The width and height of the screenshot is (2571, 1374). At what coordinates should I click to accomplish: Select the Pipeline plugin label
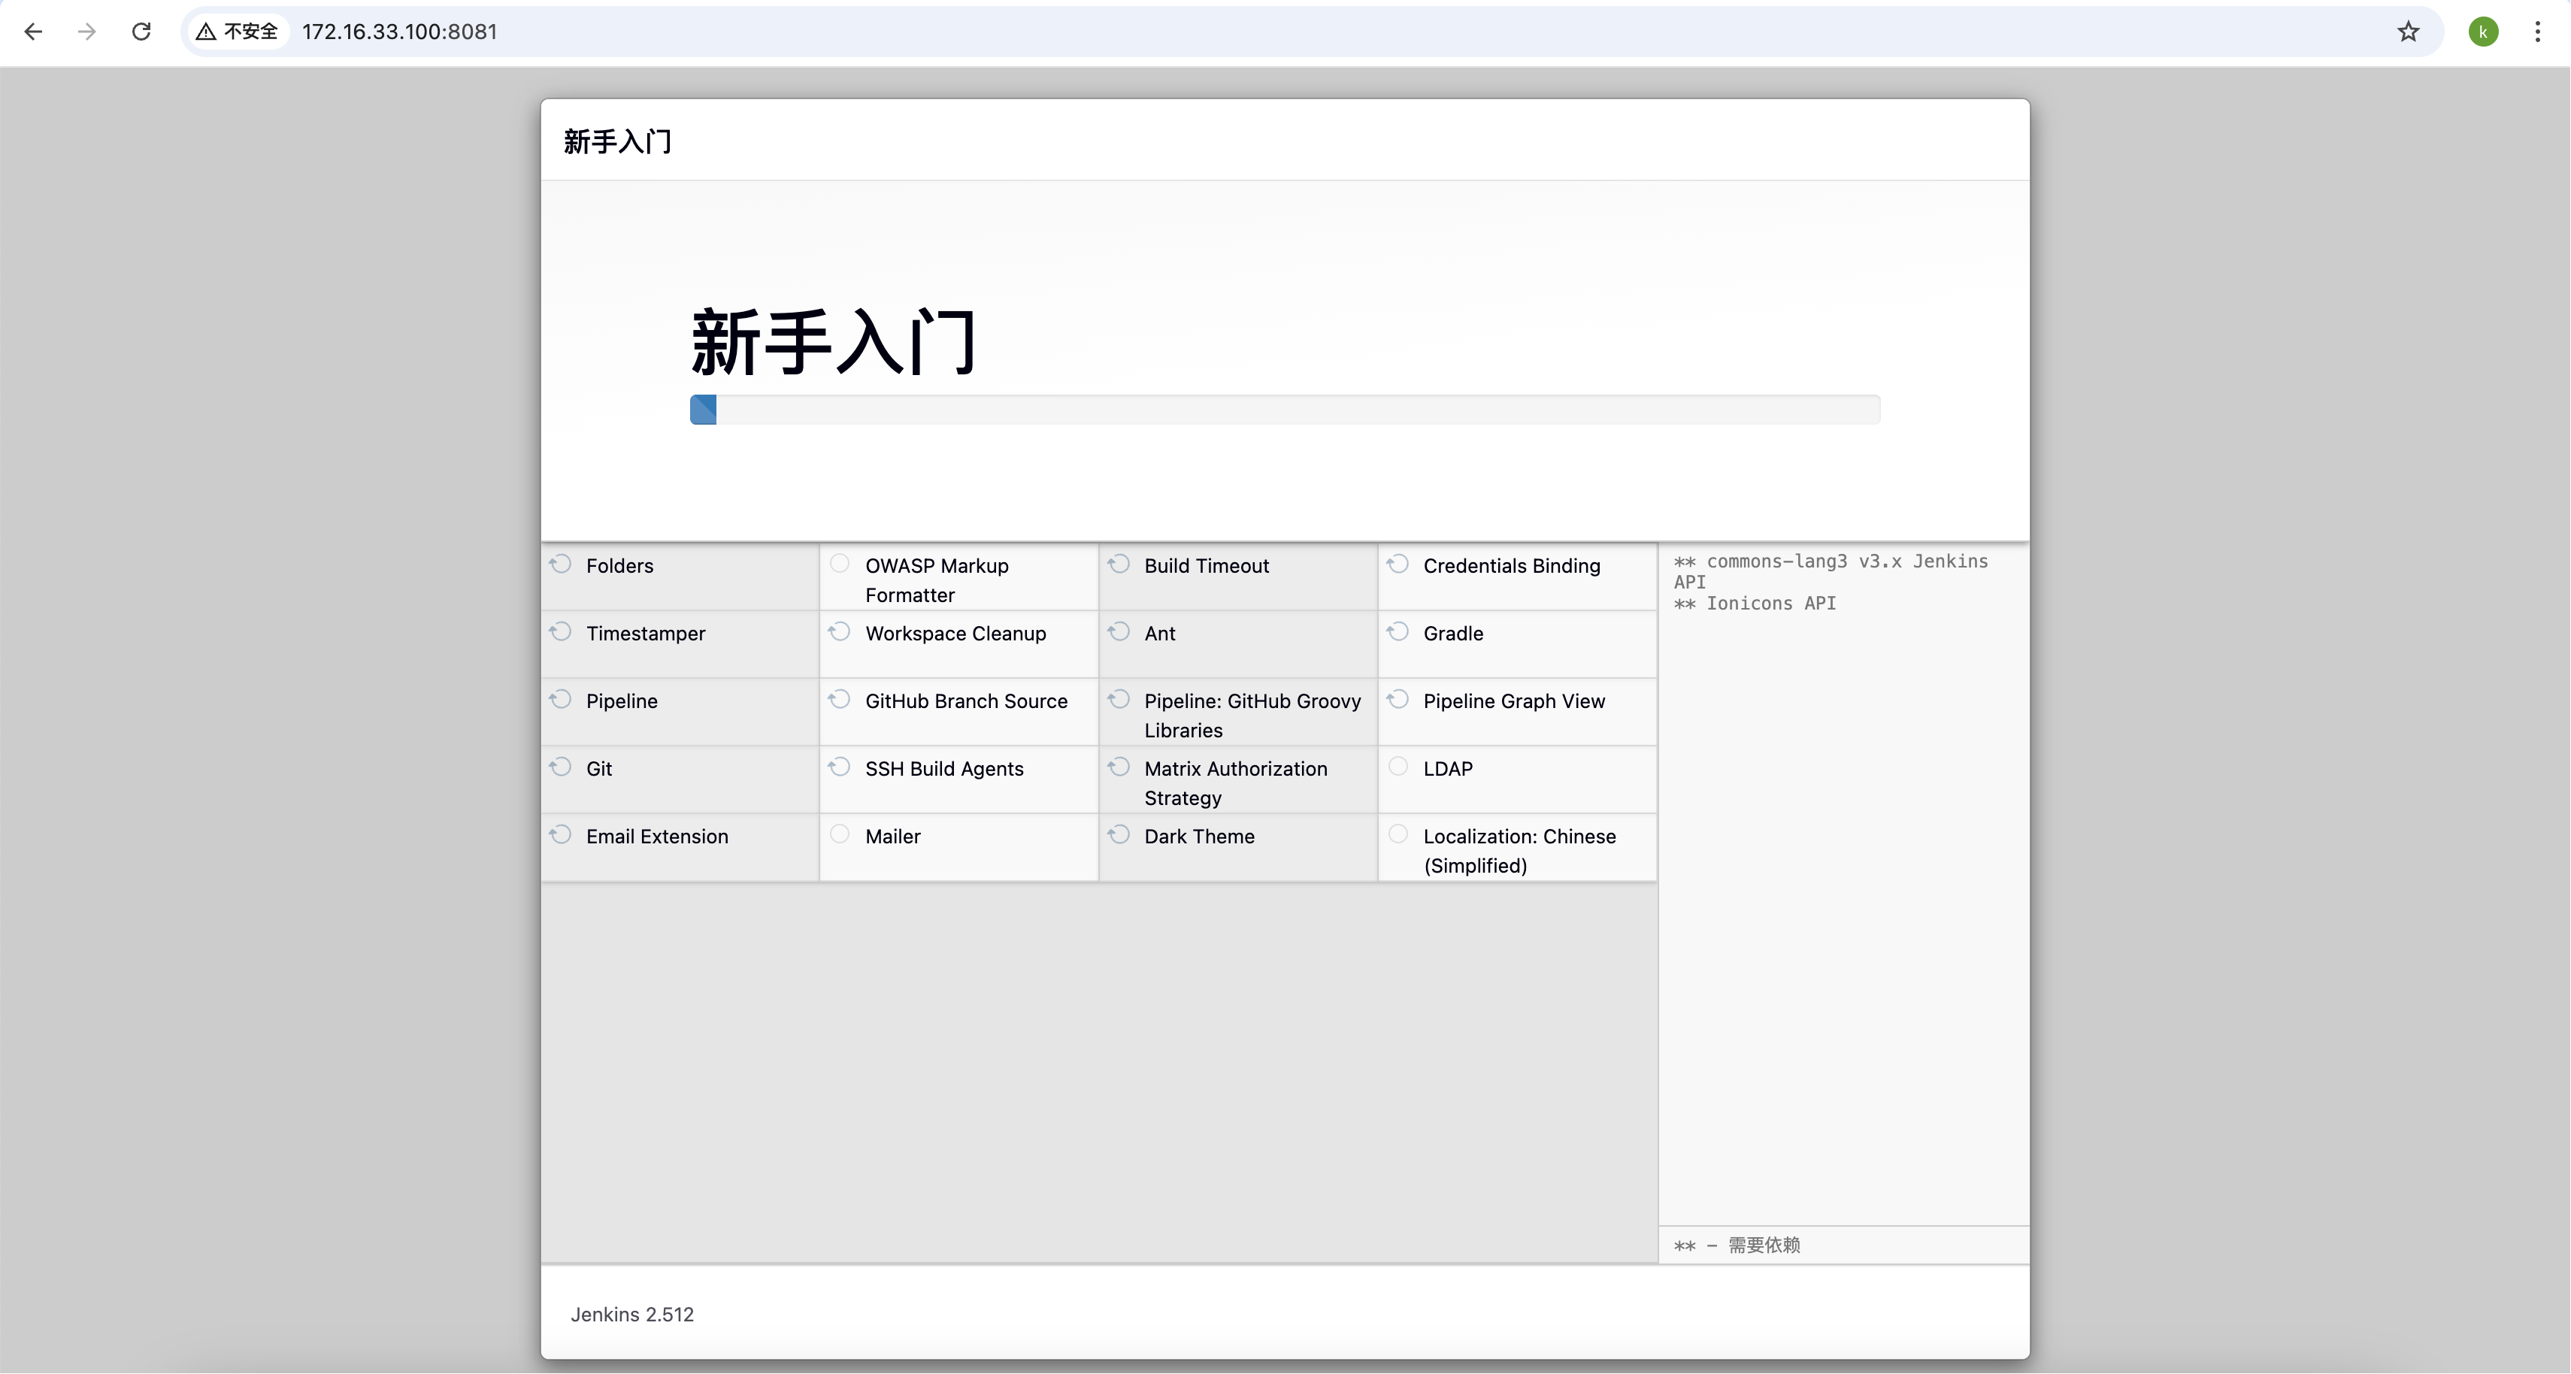pos(622,701)
